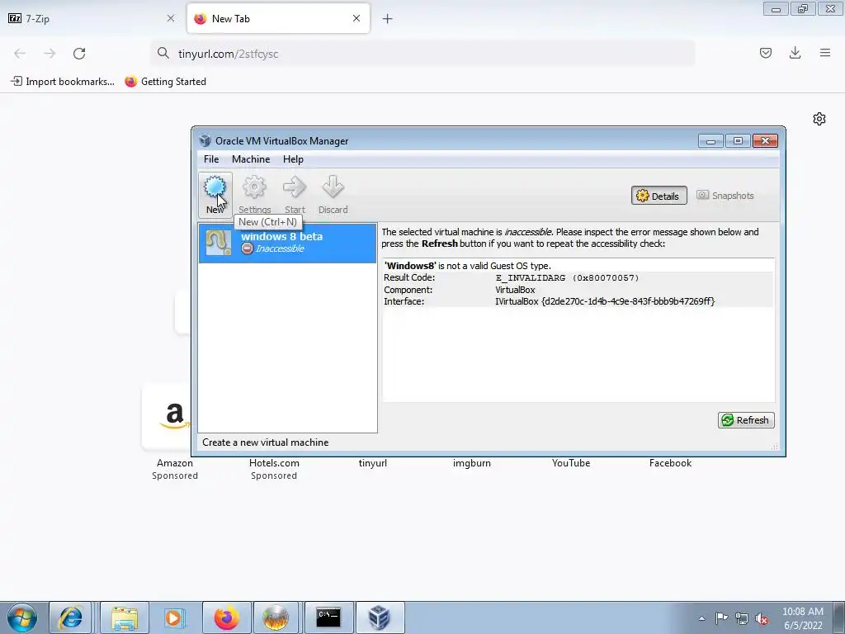This screenshot has height=634, width=845.
Task: Switch to the New Tab browser tab
Action: [278, 18]
